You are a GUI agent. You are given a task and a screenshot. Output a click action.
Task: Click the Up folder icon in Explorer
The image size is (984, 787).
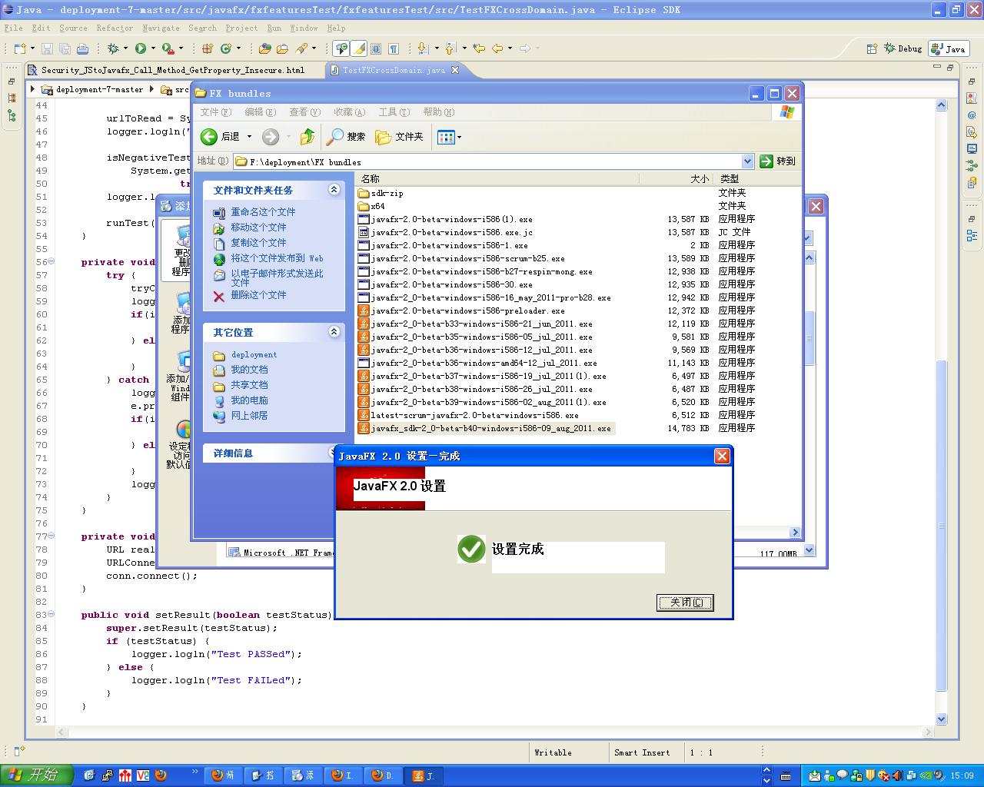pyautogui.click(x=307, y=137)
